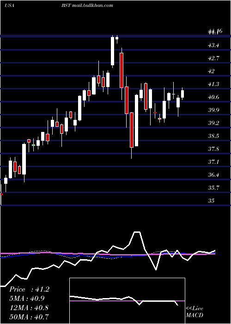Click the BST mail.bullkhan.com watermark title
This screenshot has height=324, width=231.
[x=87, y=6]
